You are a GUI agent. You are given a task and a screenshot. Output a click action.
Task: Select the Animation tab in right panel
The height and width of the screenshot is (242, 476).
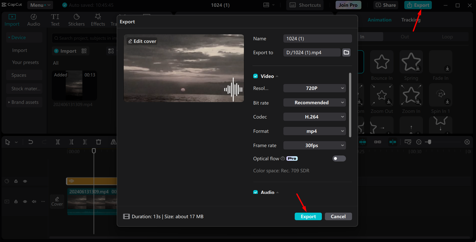click(x=379, y=20)
